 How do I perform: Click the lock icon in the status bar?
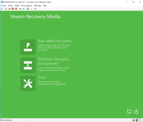tap(140, 120)
